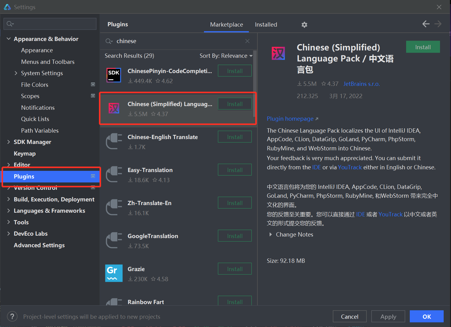The image size is (451, 327).
Task: Open the YouTrack link in English description
Action: coord(350,167)
